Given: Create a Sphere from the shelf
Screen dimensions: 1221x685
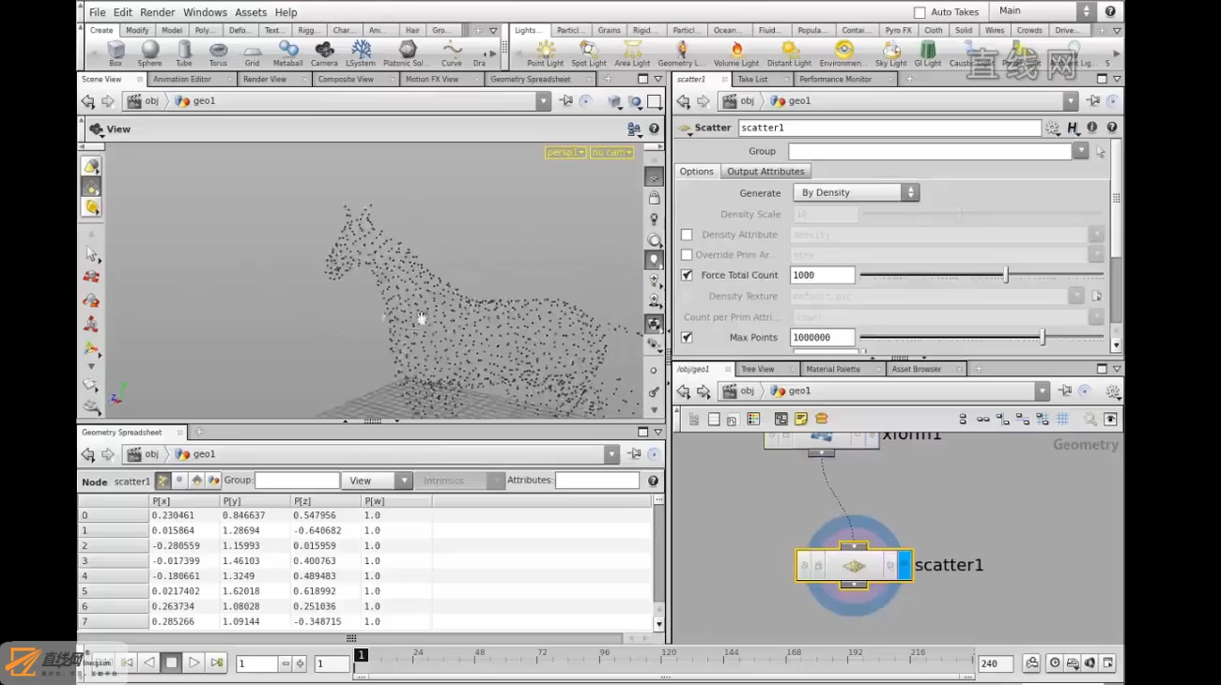Looking at the screenshot, I should [x=149, y=53].
